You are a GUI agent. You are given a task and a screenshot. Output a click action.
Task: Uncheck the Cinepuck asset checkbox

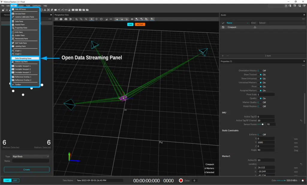point(223,27)
